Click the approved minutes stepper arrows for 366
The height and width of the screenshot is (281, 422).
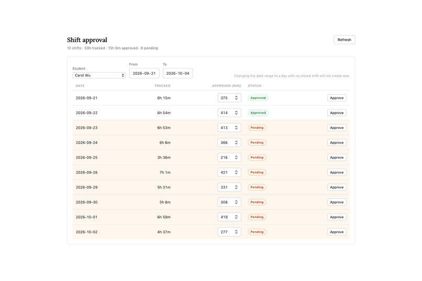[x=236, y=142]
